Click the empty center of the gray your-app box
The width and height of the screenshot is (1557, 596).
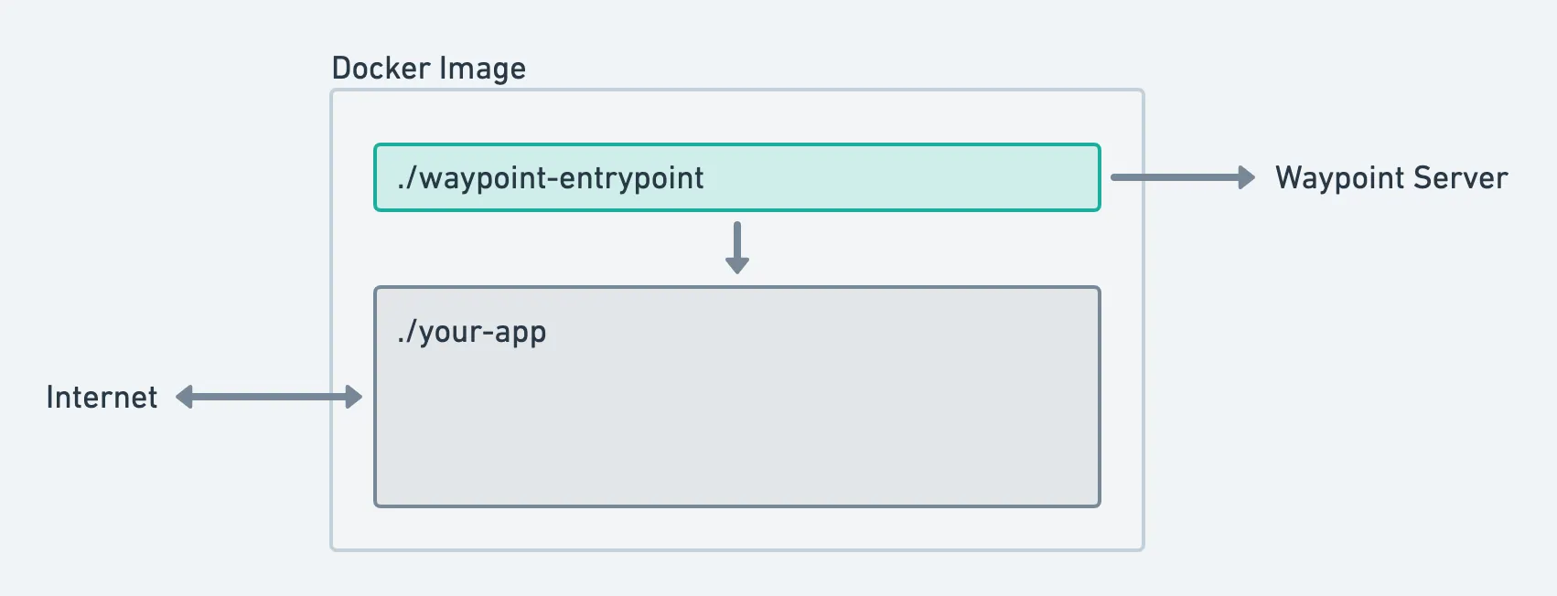tap(736, 411)
